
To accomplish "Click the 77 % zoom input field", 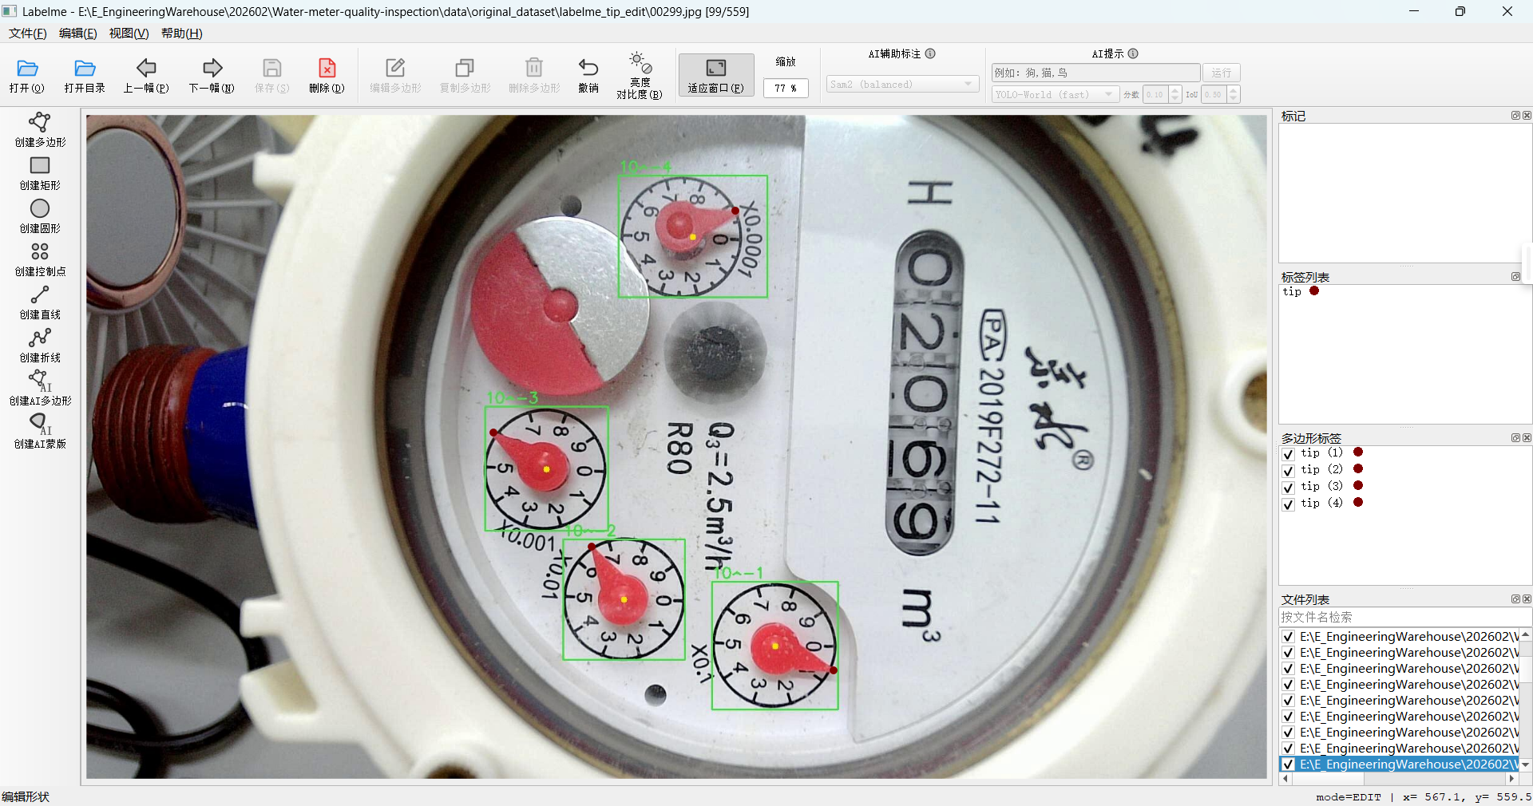I will (786, 88).
